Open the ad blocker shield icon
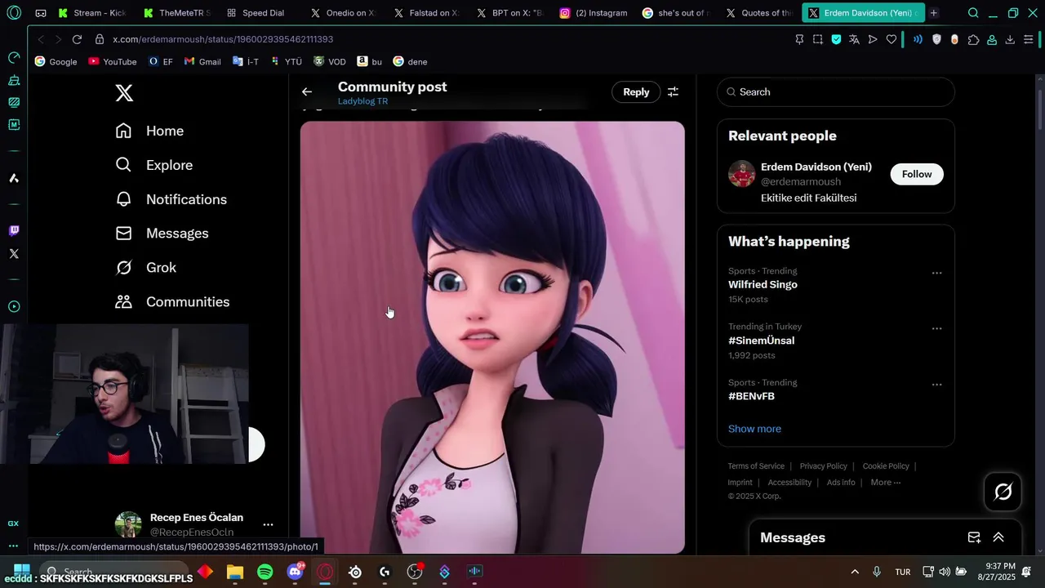The width and height of the screenshot is (1045, 588). tap(836, 39)
